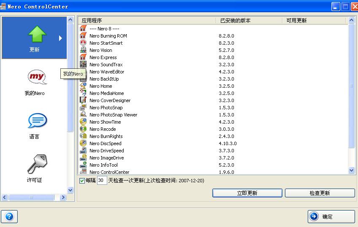The height and width of the screenshot is (227, 358).
Task: Open the 语言 speech bubble icon
Action: click(x=38, y=120)
